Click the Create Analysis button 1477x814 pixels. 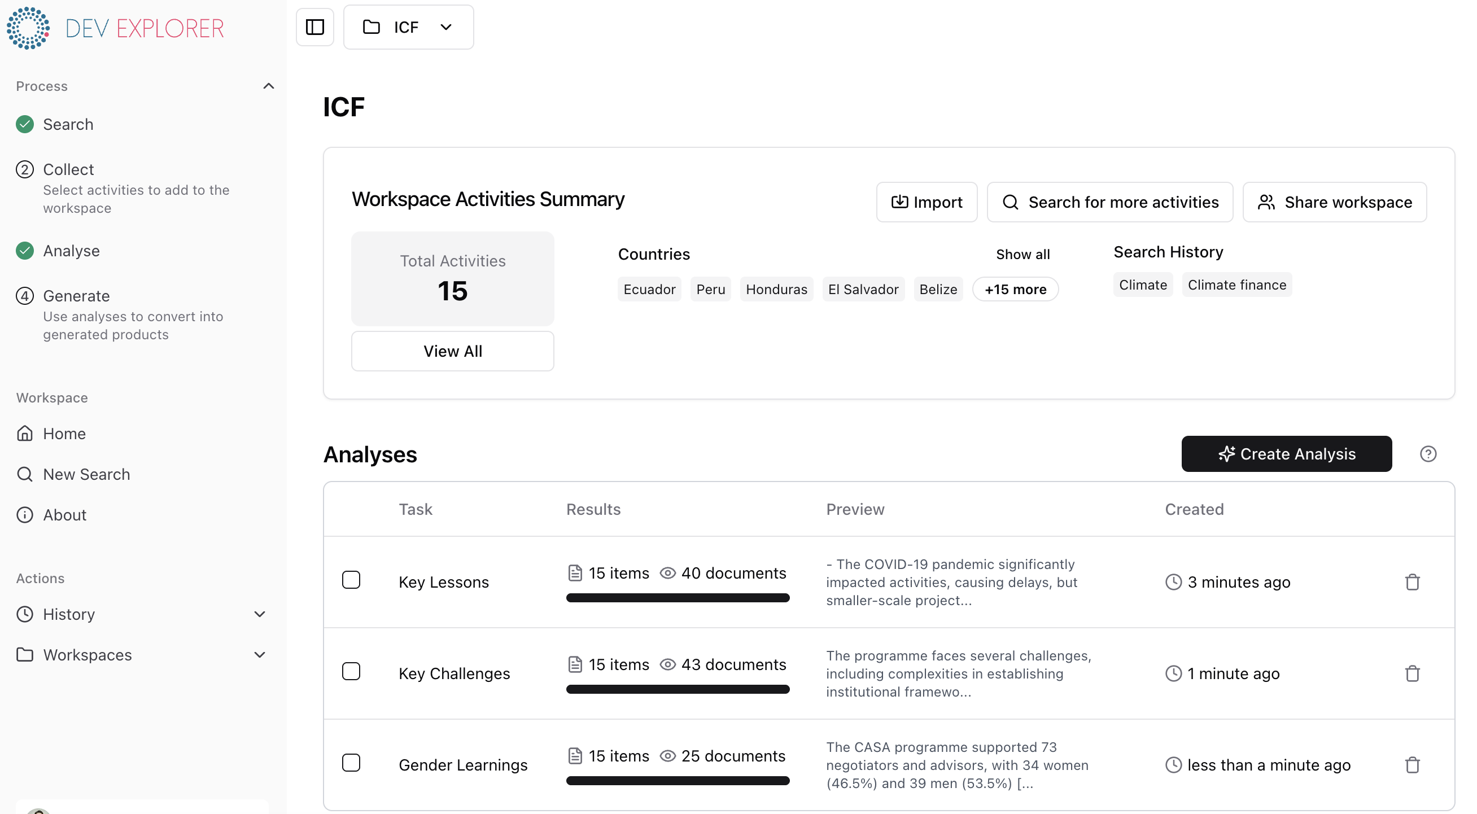pyautogui.click(x=1286, y=453)
